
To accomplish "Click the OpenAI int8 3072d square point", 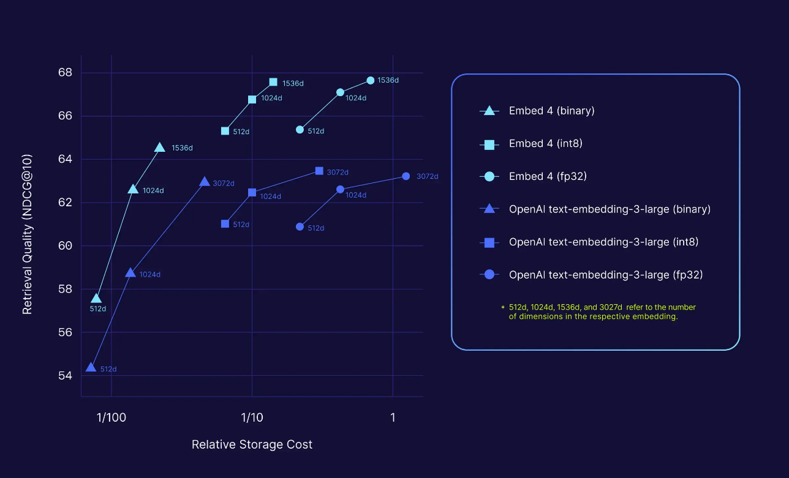I will [319, 171].
